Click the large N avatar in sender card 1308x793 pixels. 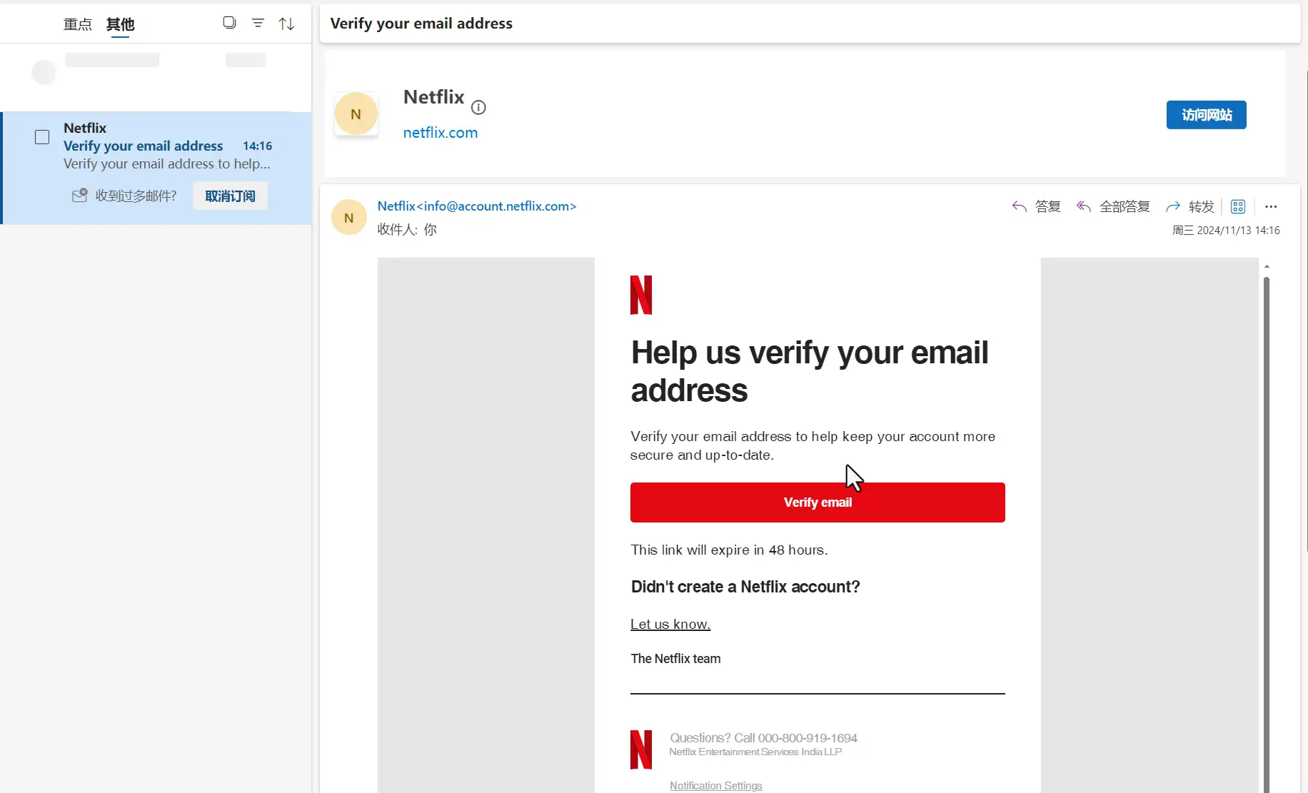356,114
